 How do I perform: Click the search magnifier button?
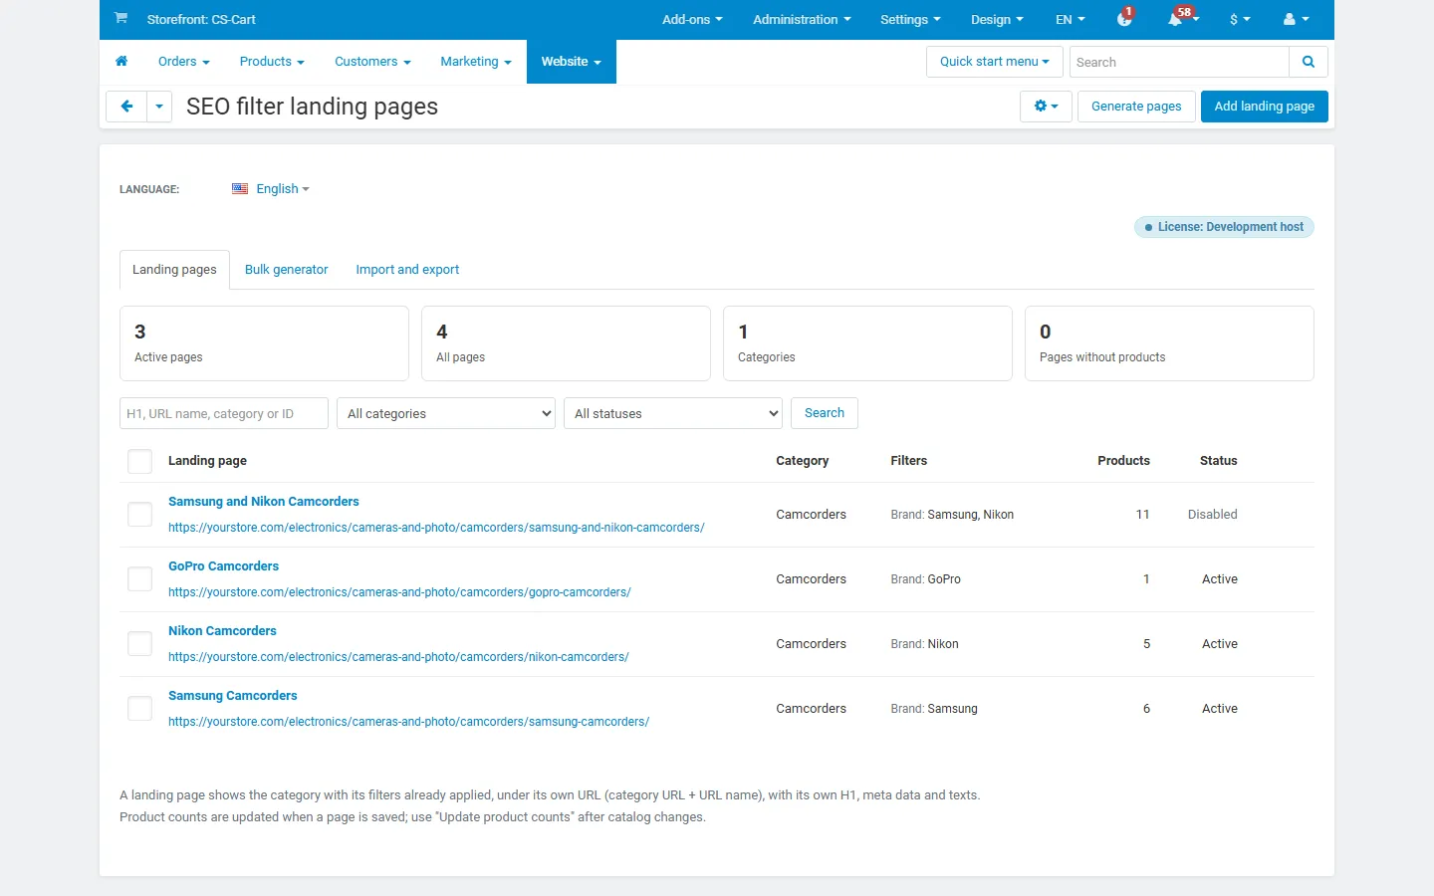coord(1309,62)
